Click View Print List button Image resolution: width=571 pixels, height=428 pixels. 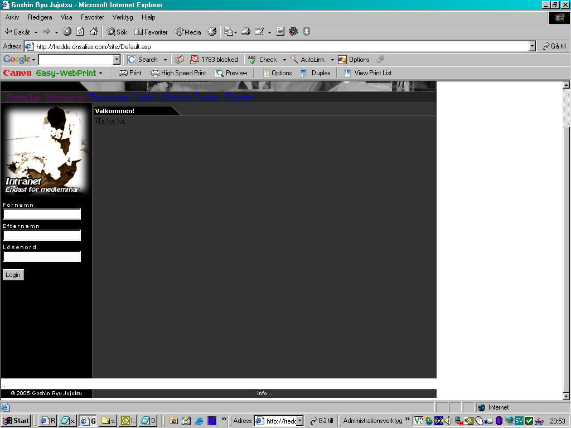(x=368, y=73)
